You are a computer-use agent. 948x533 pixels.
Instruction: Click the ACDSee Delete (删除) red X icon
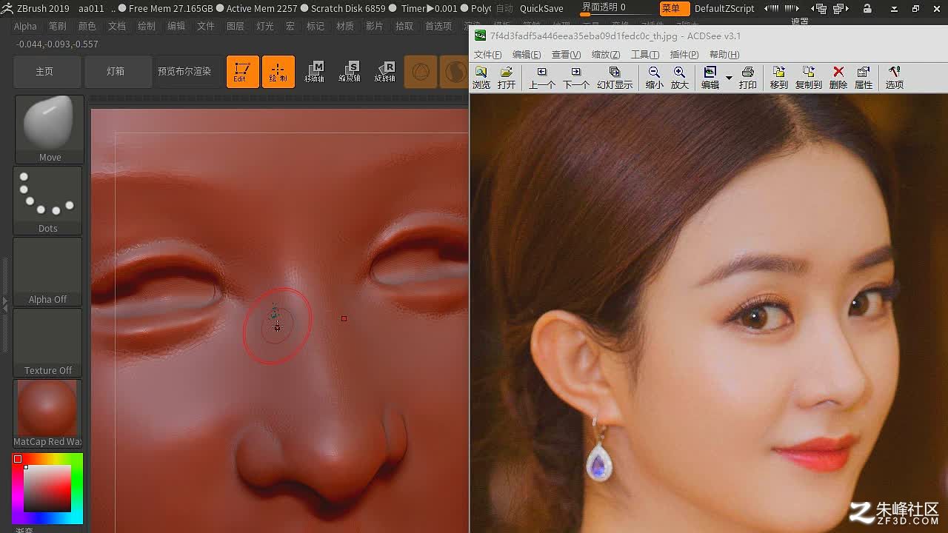tap(838, 78)
